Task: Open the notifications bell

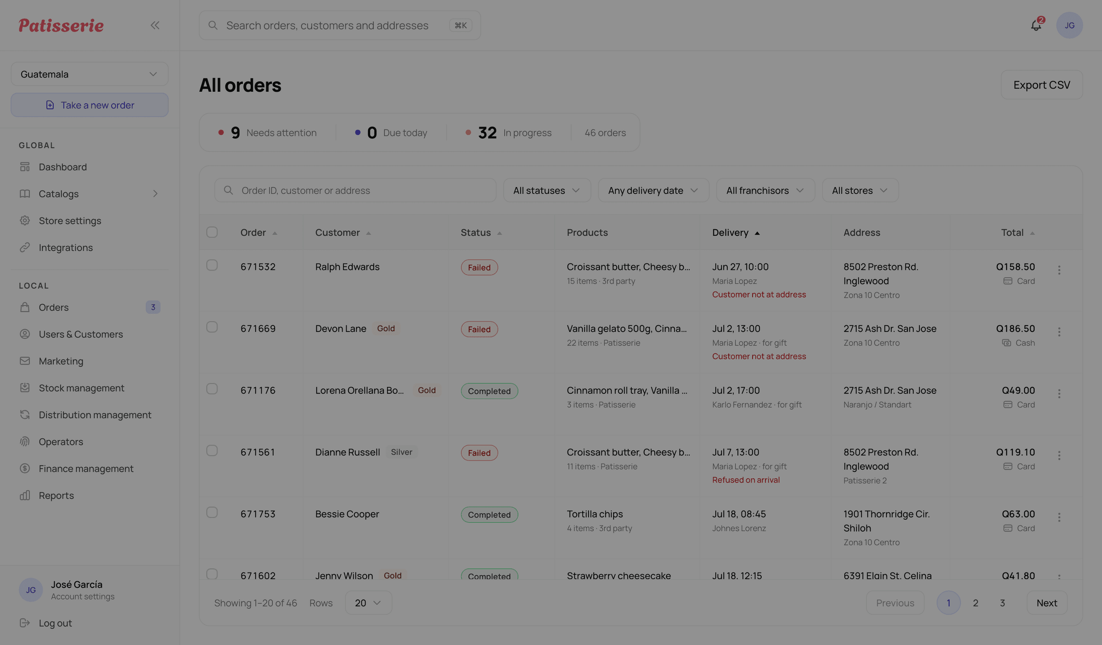Action: tap(1036, 25)
